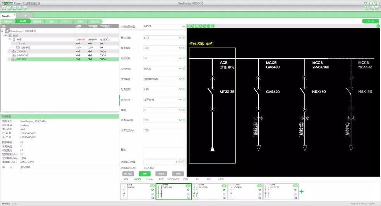The height and width of the screenshot is (206, 381).
Task: Click the gear icon on the CVS400 card
Action: click(260, 190)
